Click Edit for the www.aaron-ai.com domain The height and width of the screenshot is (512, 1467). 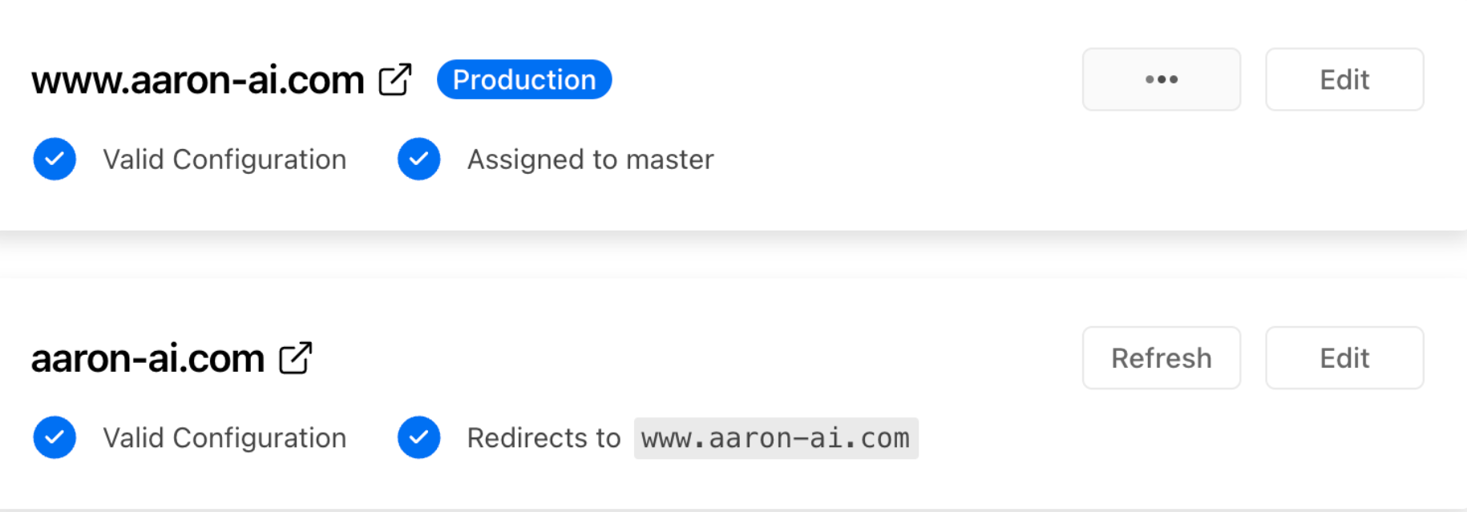pyautogui.click(x=1344, y=79)
